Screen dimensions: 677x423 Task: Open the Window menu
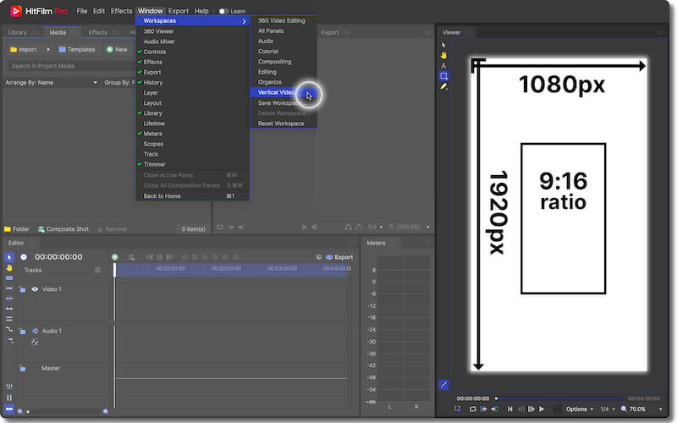[x=151, y=11]
